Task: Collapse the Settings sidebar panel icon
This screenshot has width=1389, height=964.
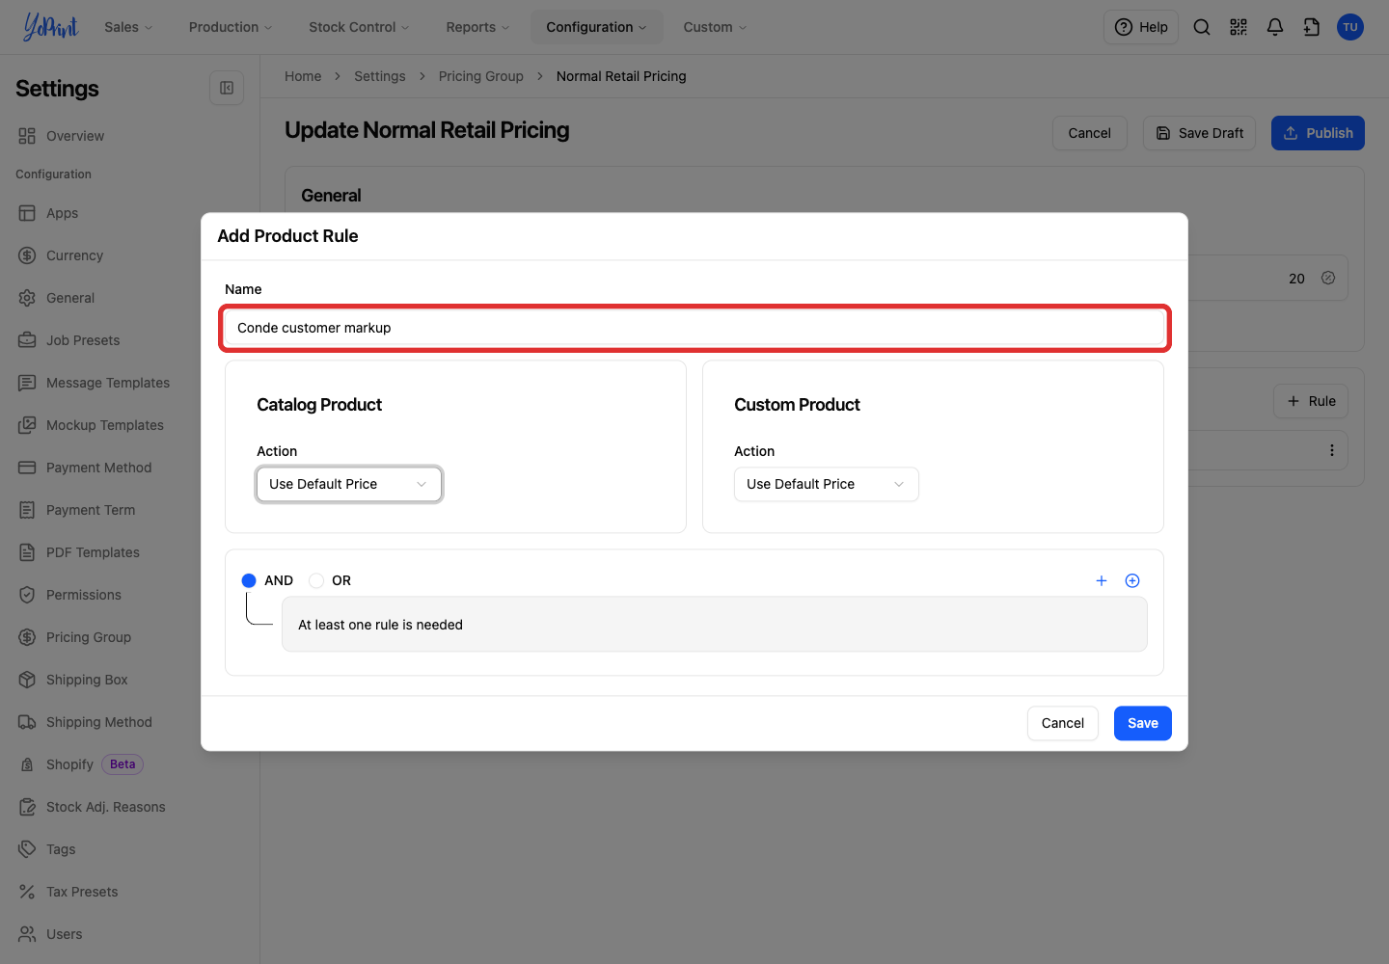Action: 227,88
